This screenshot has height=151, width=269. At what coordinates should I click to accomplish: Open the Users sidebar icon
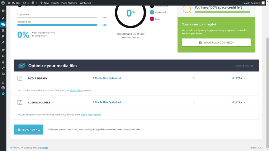(x=3, y=62)
